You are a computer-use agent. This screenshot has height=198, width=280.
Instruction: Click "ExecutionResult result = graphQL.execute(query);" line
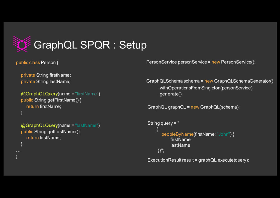tap(198, 160)
